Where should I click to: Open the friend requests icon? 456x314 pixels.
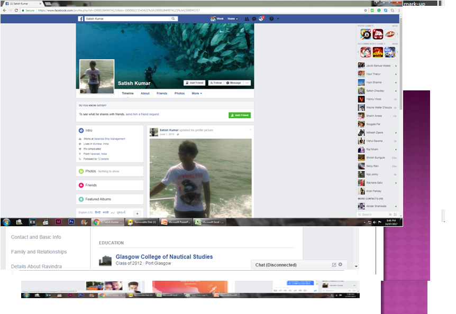click(x=248, y=19)
